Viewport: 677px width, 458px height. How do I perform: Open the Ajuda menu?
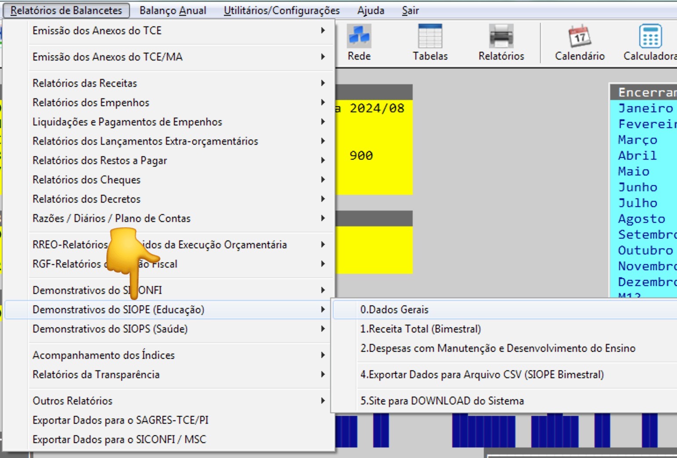tap(371, 11)
